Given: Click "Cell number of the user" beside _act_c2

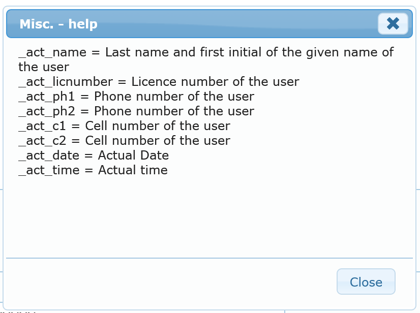Looking at the screenshot, I should tap(158, 141).
